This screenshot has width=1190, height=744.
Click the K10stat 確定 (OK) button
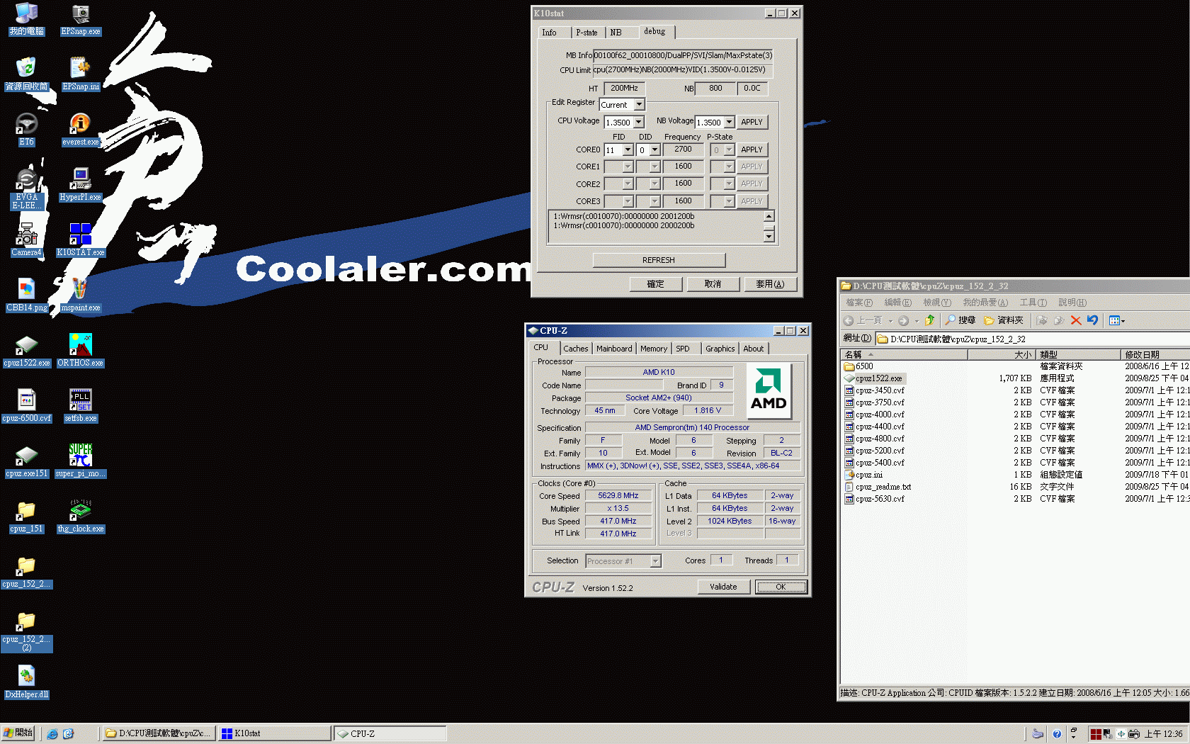point(656,284)
